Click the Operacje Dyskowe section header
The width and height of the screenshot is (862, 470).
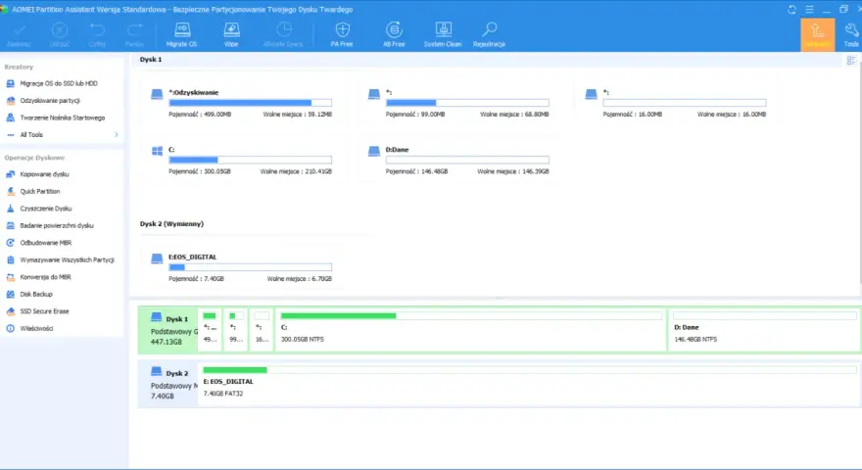click(x=34, y=158)
